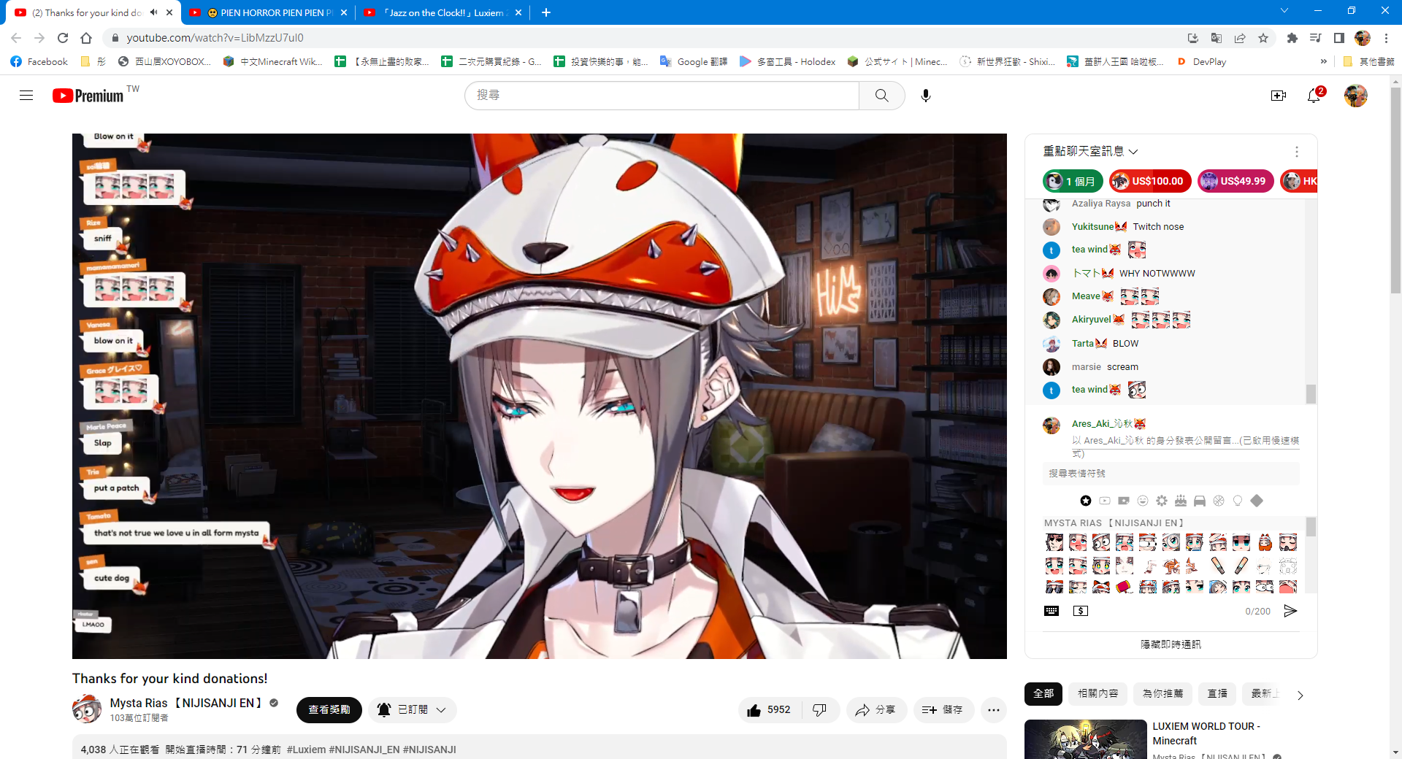Select the light bulb objects emoji category

(1238, 501)
